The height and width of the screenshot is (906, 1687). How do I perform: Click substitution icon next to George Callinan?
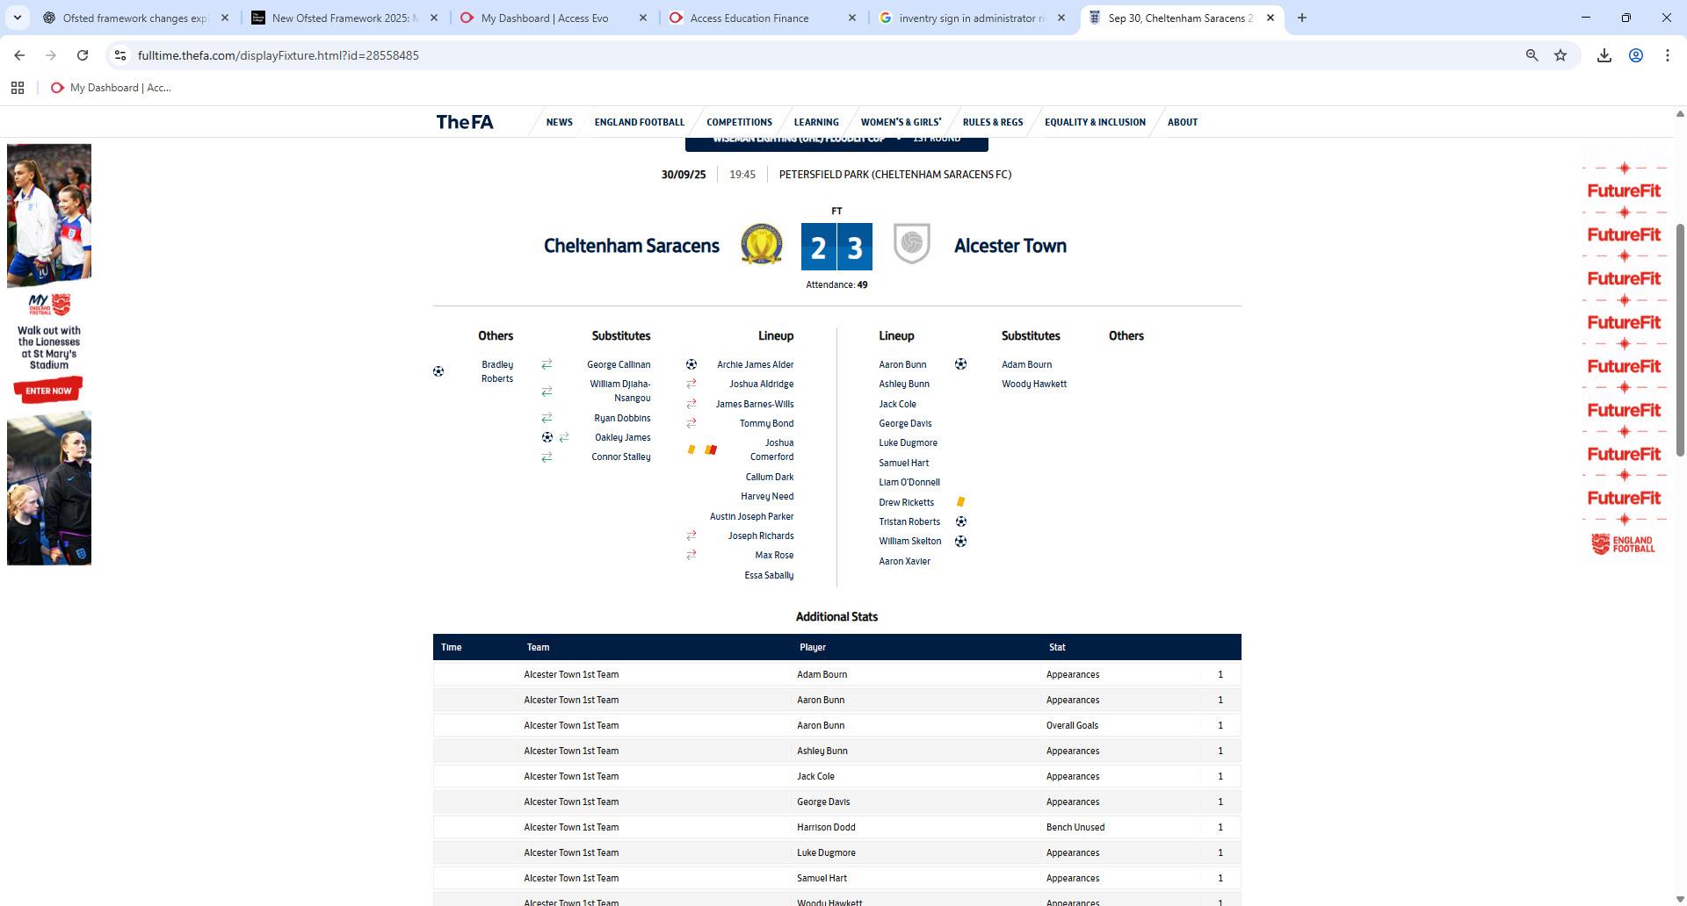click(x=547, y=364)
